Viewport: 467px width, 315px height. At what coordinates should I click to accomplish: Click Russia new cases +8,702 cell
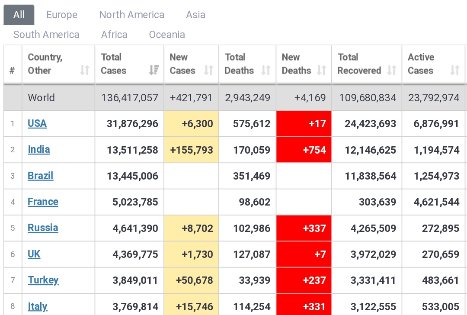[191, 228]
